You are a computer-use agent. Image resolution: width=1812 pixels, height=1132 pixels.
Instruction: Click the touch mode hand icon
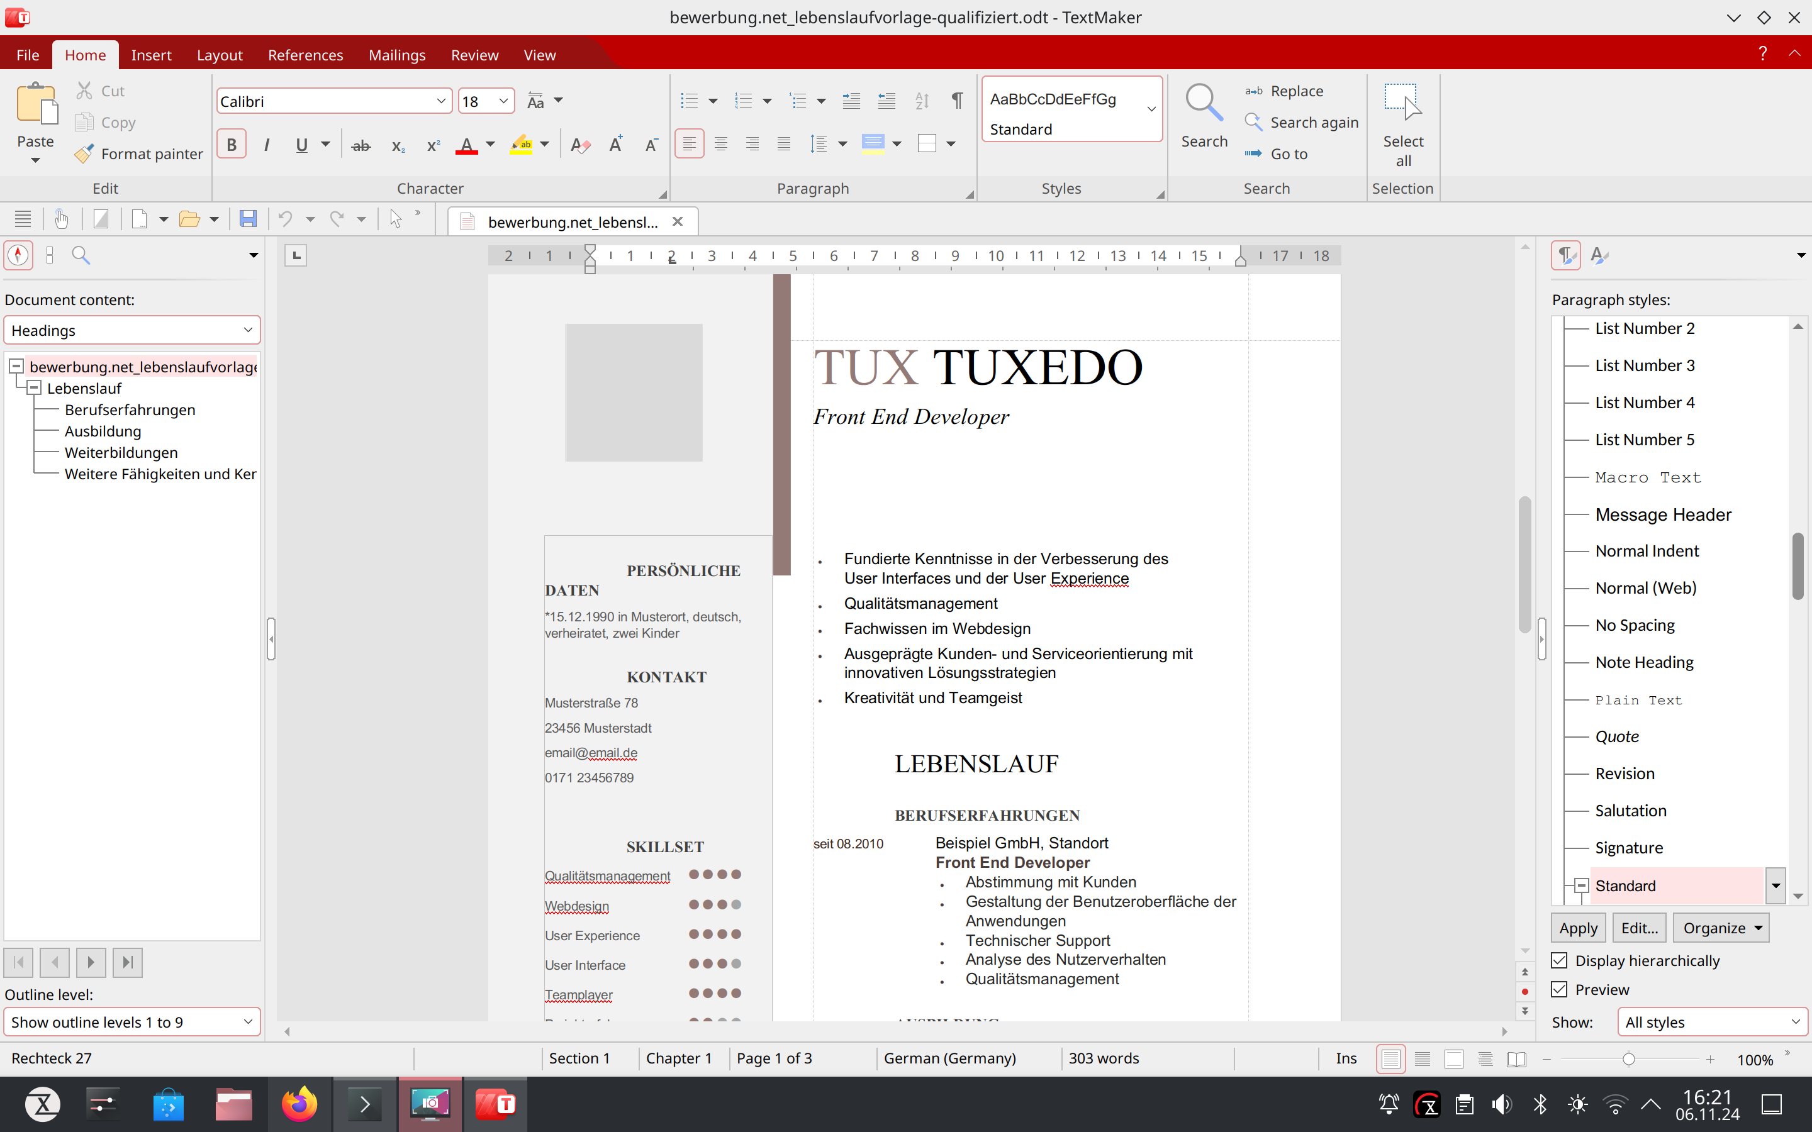[62, 219]
